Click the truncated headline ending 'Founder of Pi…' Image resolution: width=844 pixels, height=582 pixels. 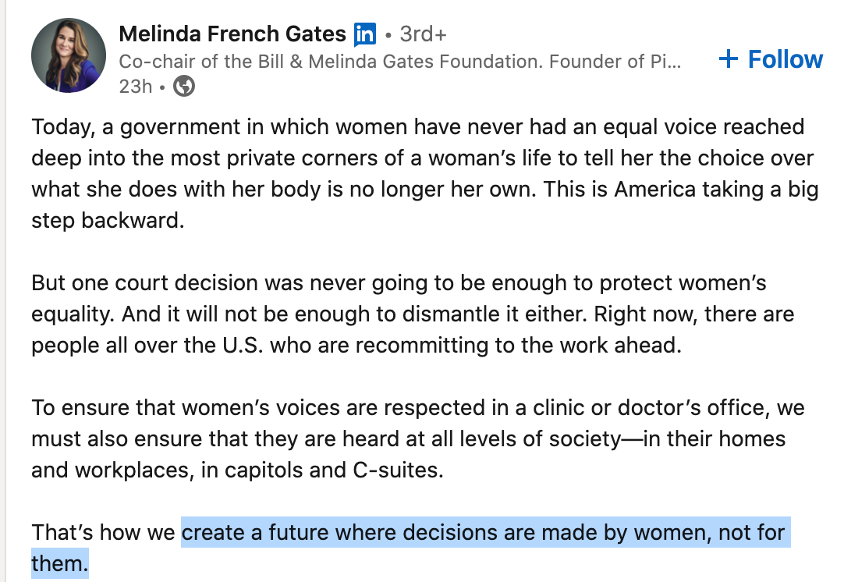click(x=616, y=62)
